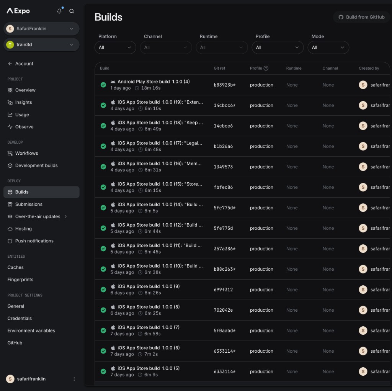Viewport: 392px width, 391px height.
Task: Click success checkmark for build 1.0.0 (10)
Action: point(103,270)
